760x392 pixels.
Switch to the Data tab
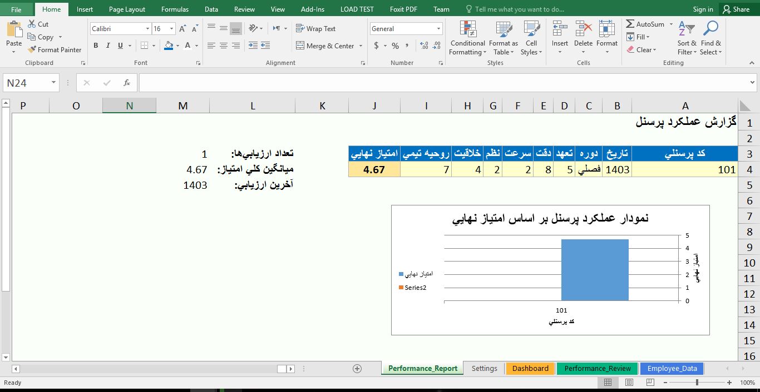[x=211, y=9]
